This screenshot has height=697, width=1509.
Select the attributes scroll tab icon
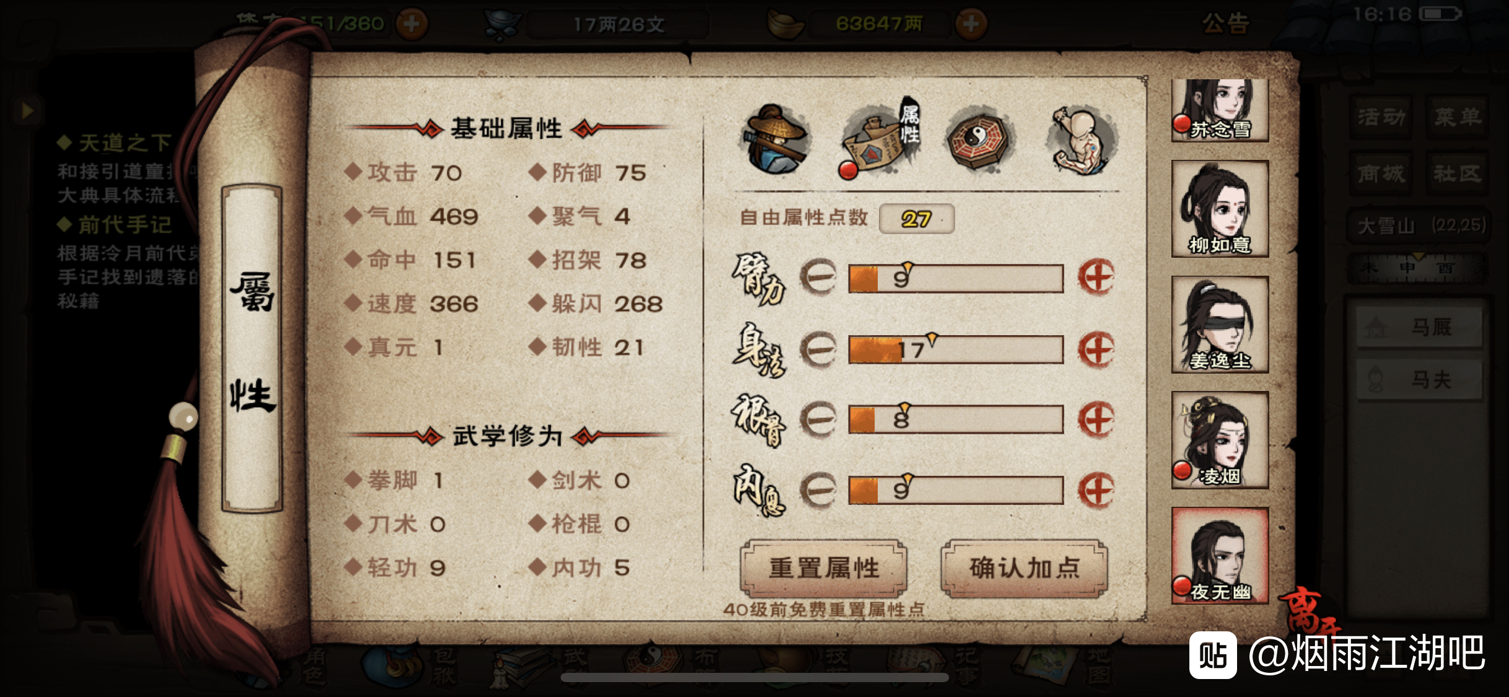click(879, 139)
